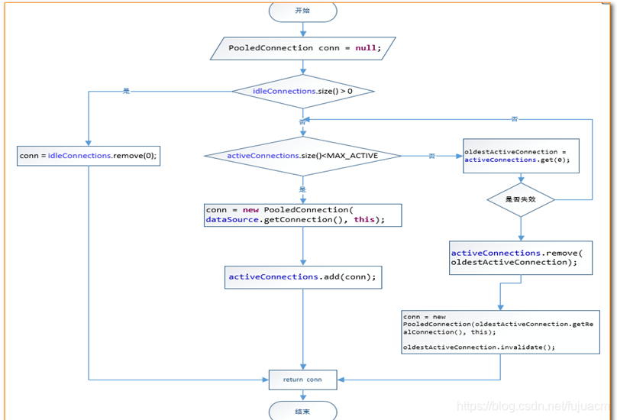
Task: Click the 'return conn' box
Action: pos(302,380)
